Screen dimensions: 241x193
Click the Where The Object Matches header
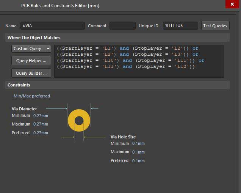point(34,38)
